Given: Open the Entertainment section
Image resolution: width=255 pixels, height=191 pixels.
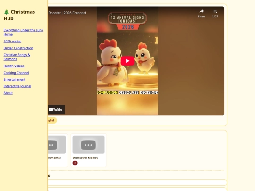Looking at the screenshot, I should (14, 79).
